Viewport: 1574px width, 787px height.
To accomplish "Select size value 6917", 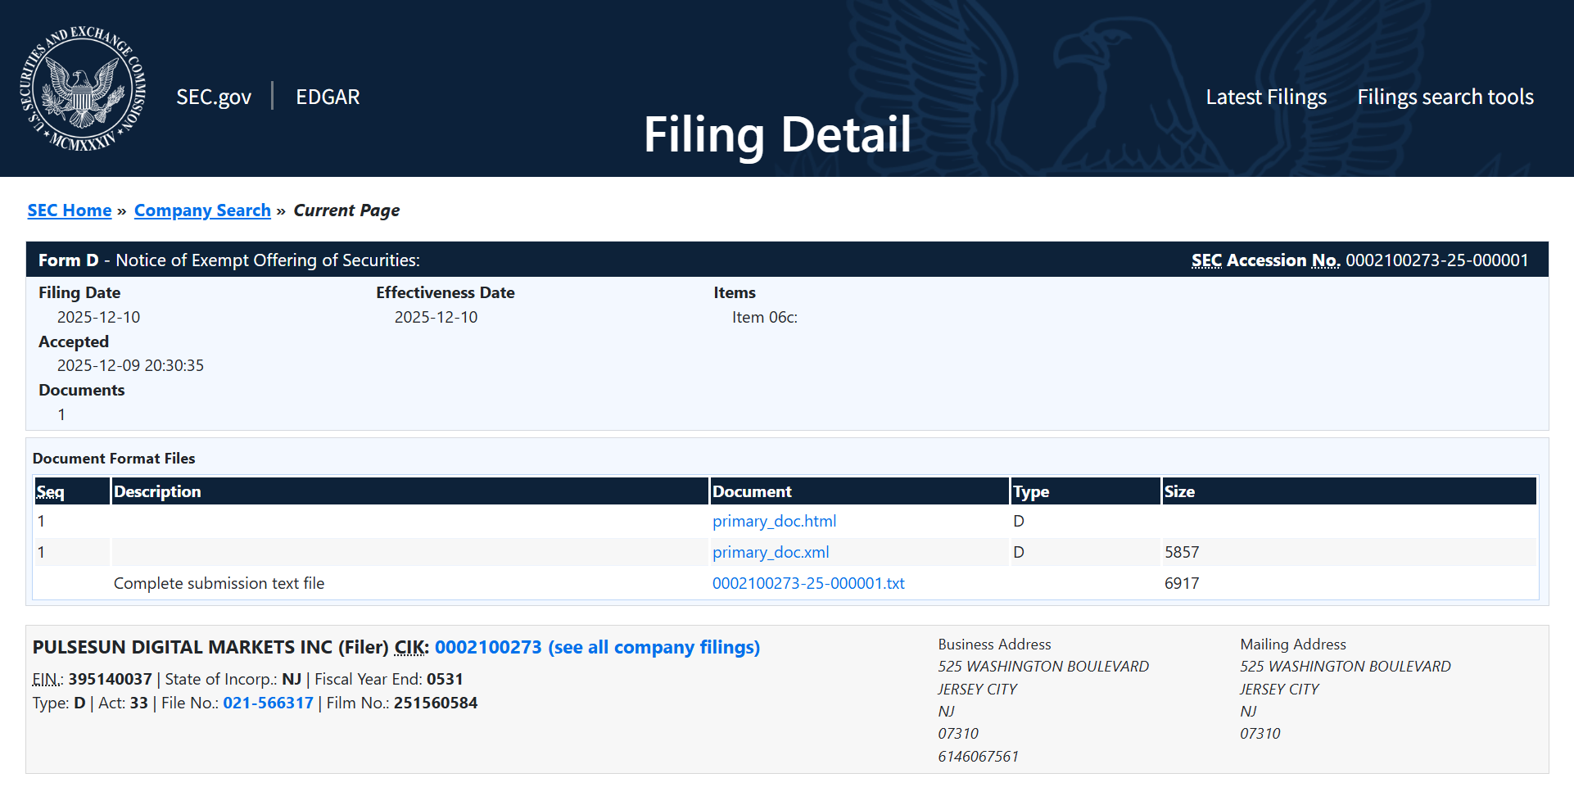I will click(x=1182, y=583).
